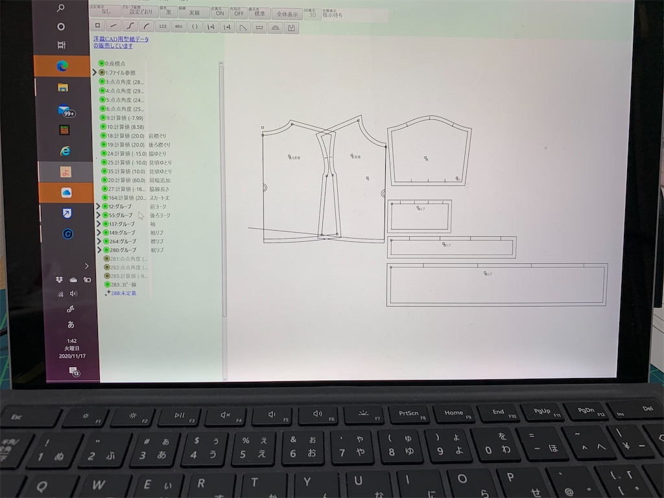Expand 12:グループ 前ヨーク
The height and width of the screenshot is (498, 664).
tap(99, 206)
